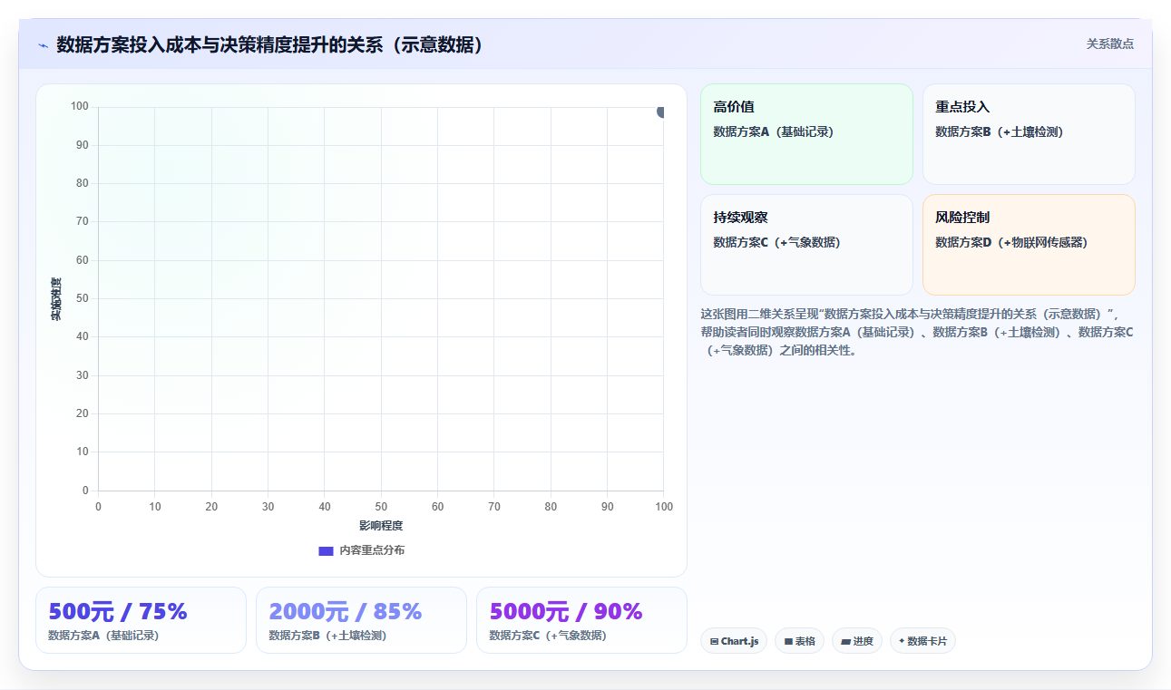Click the '表格' tag chip
This screenshot has width=1171, height=690.
(799, 641)
